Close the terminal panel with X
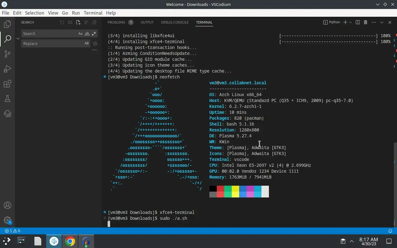397x248 pixels. pyautogui.click(x=390, y=22)
